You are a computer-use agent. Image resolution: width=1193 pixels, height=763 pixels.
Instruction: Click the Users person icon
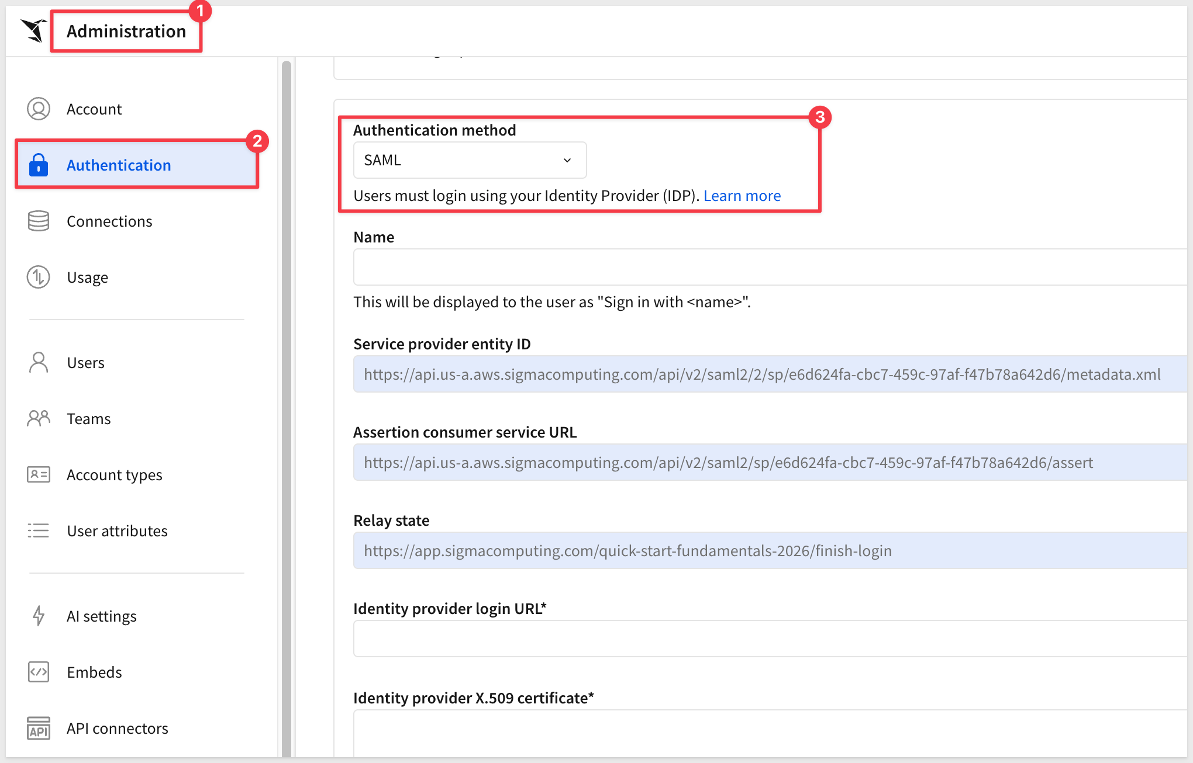coord(39,363)
